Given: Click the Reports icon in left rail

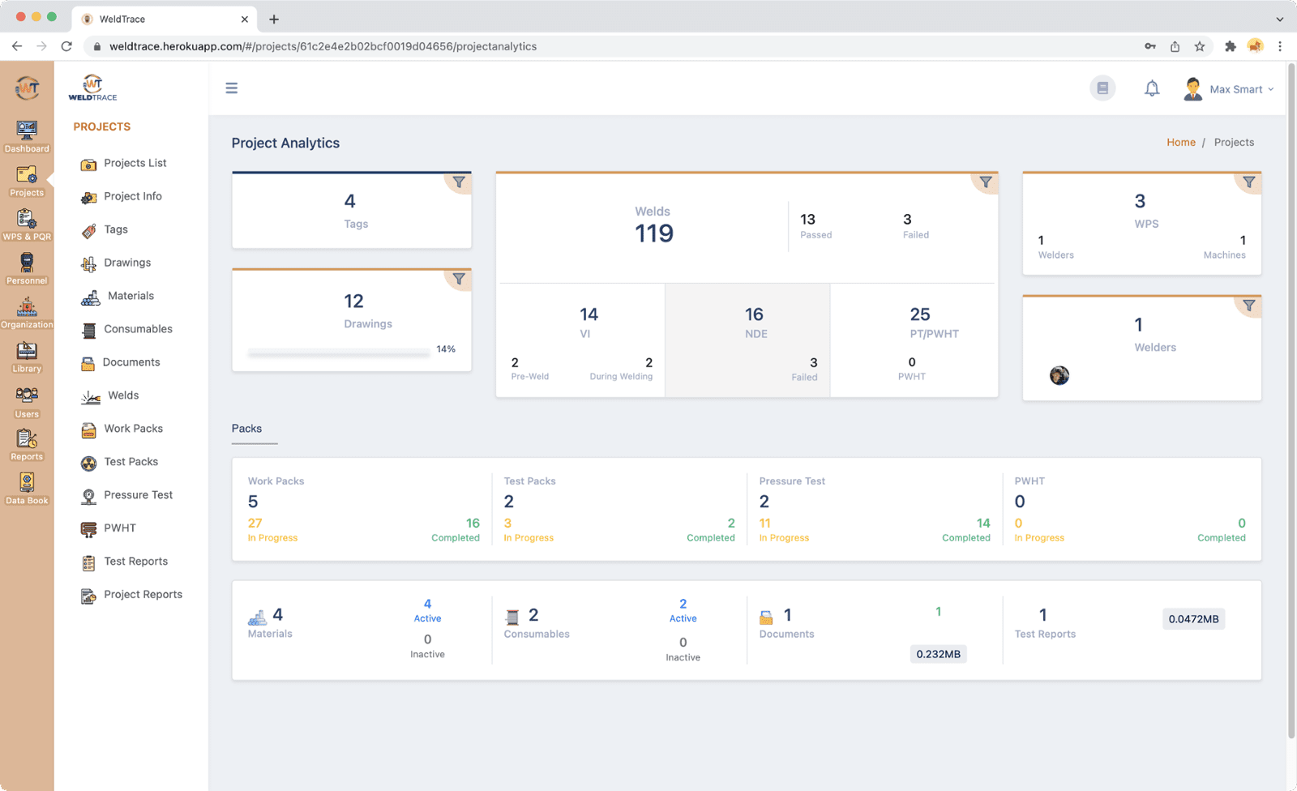Looking at the screenshot, I should 27,444.
